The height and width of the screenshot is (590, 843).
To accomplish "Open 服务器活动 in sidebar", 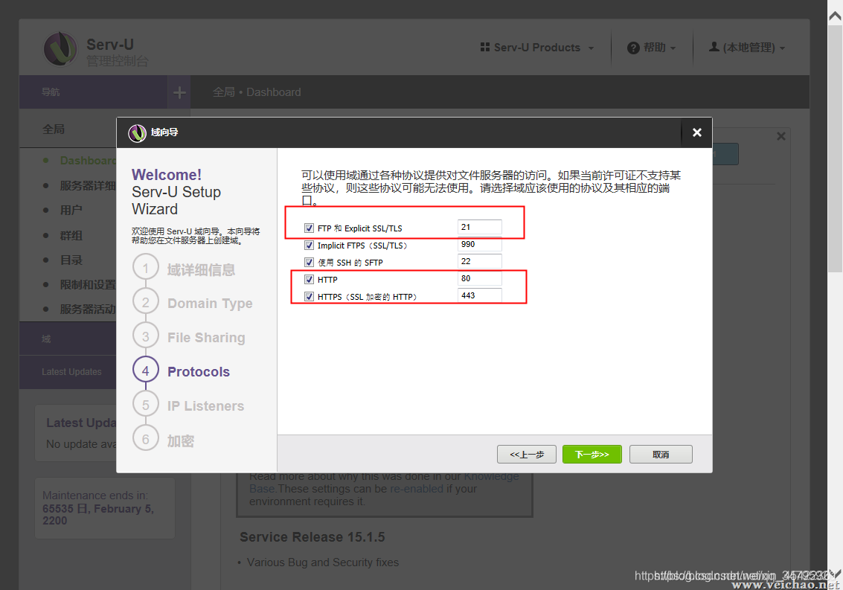I will coord(88,310).
